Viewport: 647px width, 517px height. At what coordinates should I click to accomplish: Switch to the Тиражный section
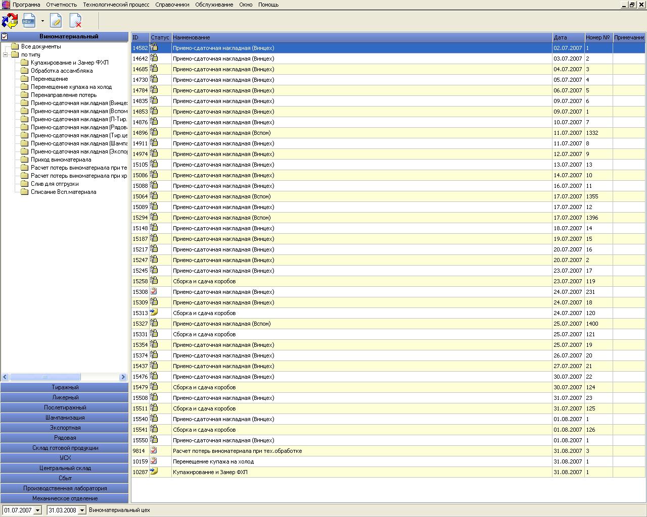pos(65,387)
